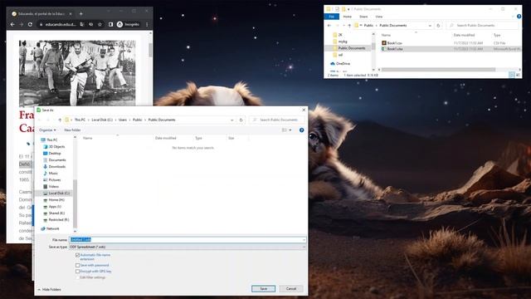Click the up arrow in Explorer window
This screenshot has height=299, width=531.
pos(349,26)
